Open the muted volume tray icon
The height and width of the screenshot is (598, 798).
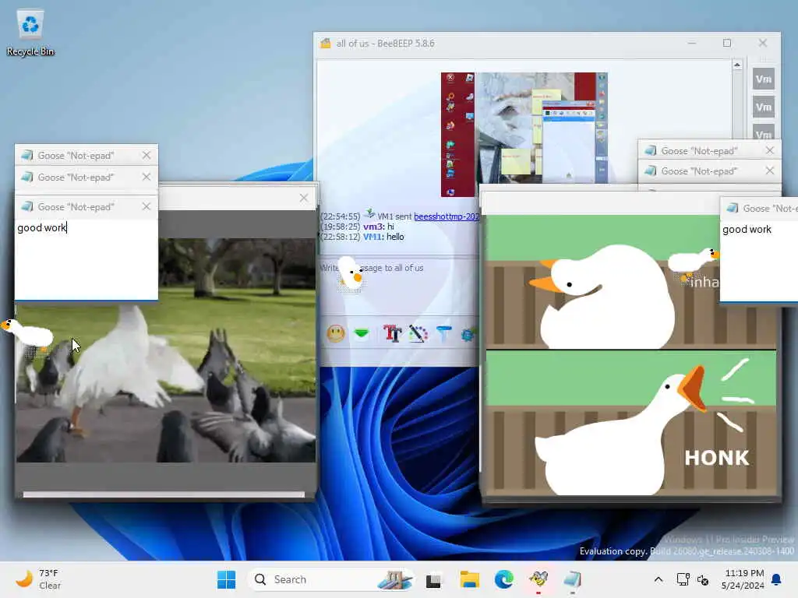coord(704,579)
